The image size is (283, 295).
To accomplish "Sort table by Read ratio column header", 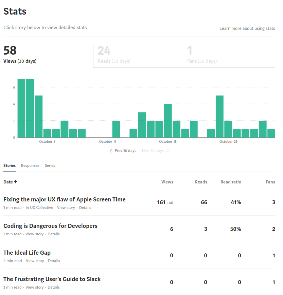I will [231, 182].
